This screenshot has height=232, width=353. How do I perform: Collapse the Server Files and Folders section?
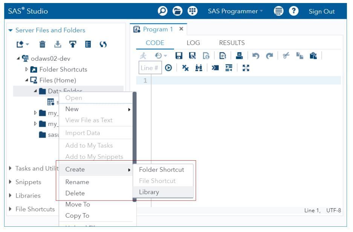point(10,30)
